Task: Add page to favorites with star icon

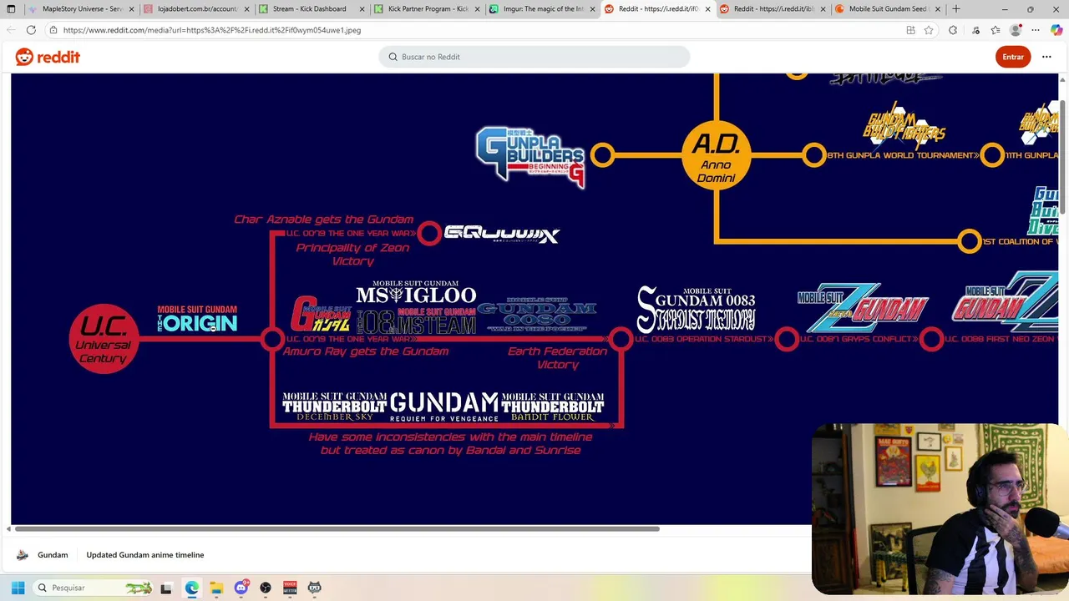Action: pyautogui.click(x=929, y=30)
